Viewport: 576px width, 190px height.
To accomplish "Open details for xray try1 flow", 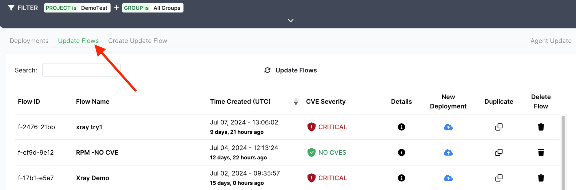I will (x=401, y=127).
